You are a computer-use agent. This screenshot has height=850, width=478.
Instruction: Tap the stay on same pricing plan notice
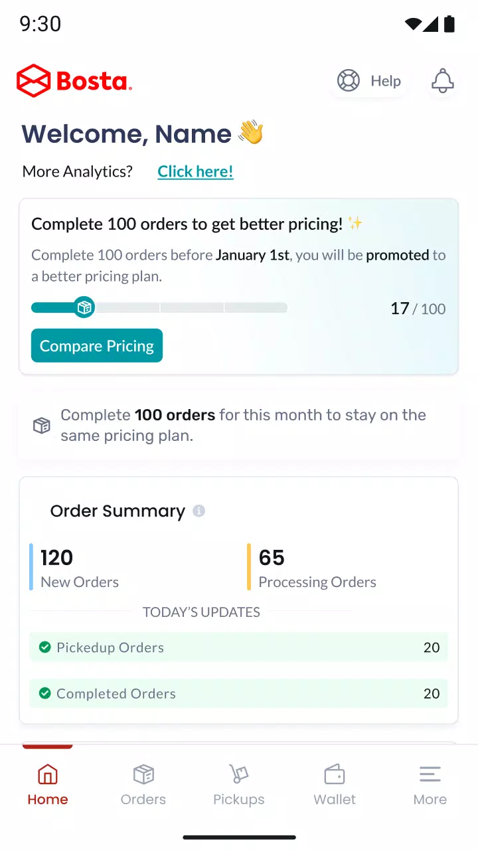[238, 426]
